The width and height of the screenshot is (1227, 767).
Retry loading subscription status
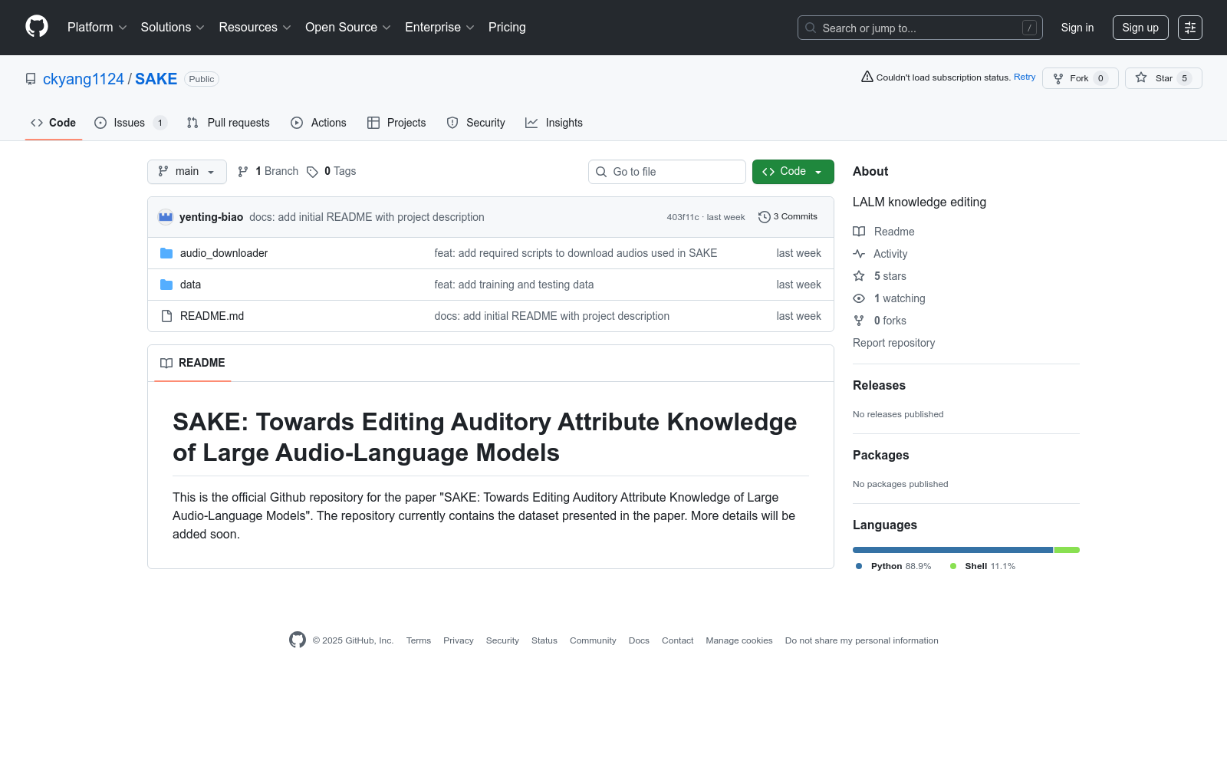(x=1025, y=77)
